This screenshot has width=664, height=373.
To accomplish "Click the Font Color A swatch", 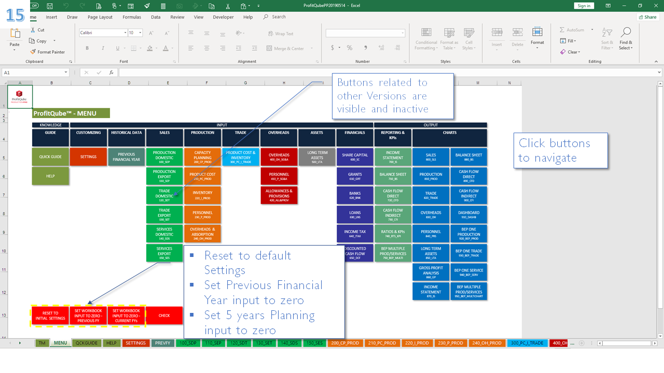I will [165, 48].
